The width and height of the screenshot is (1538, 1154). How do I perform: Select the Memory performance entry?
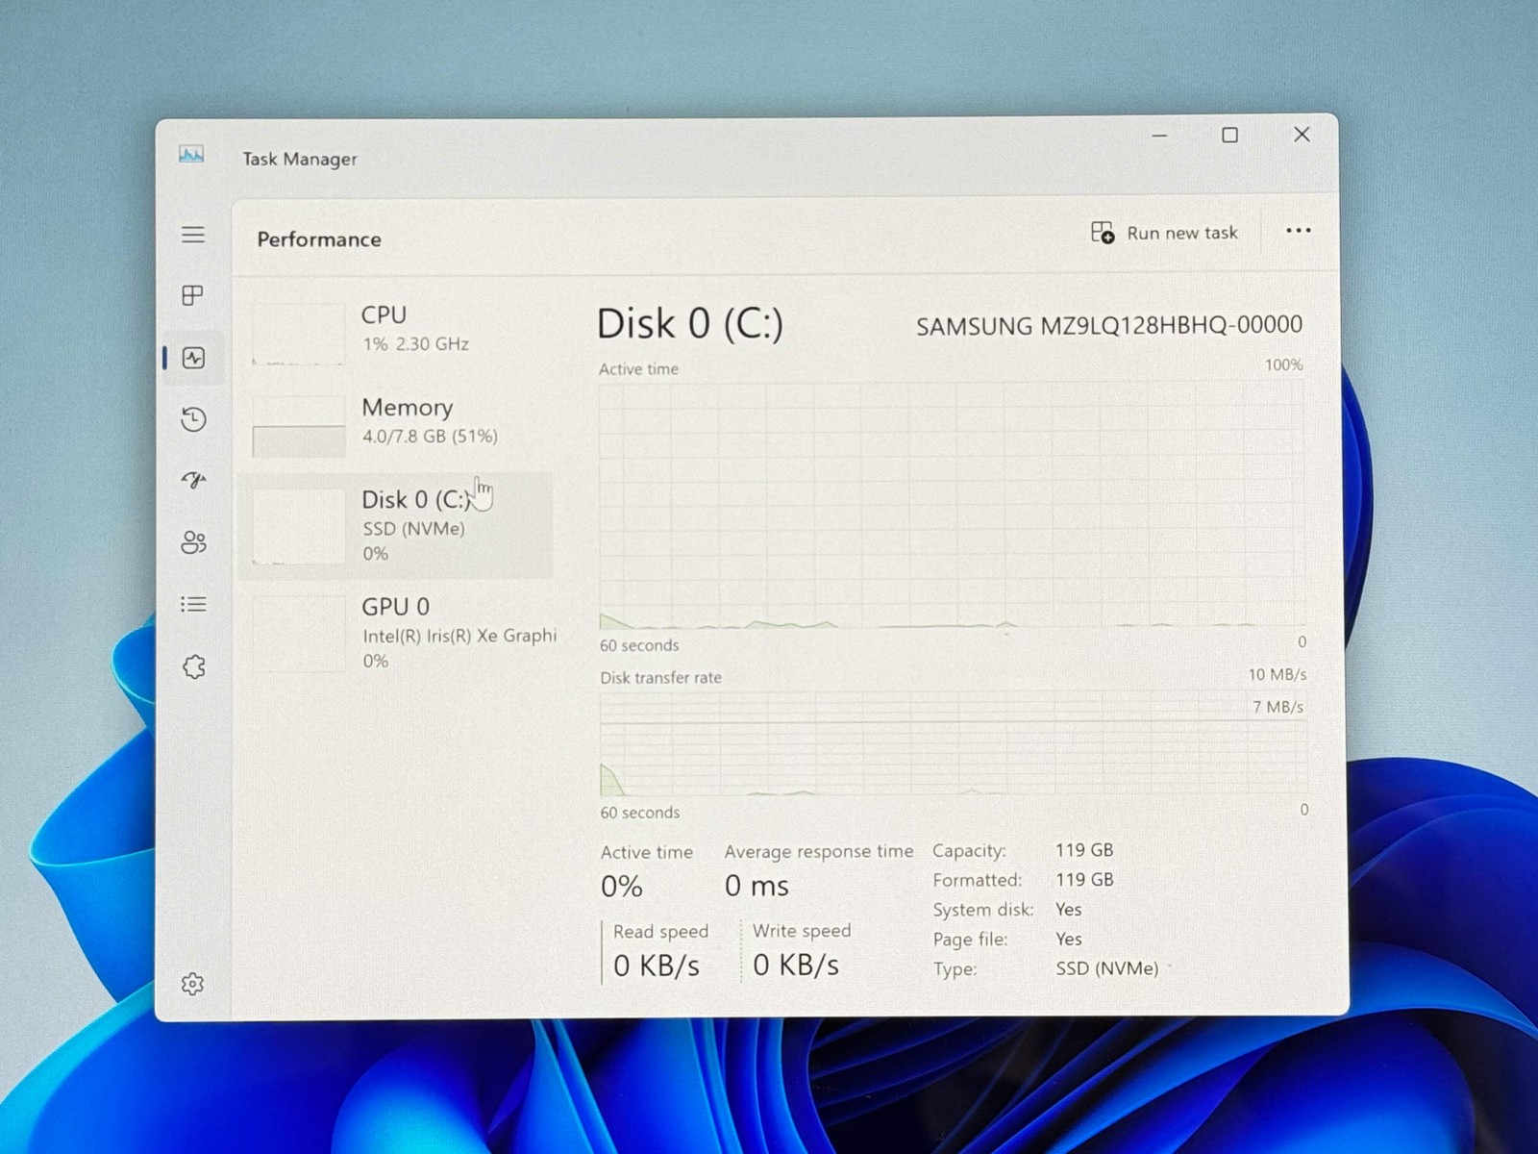click(396, 425)
